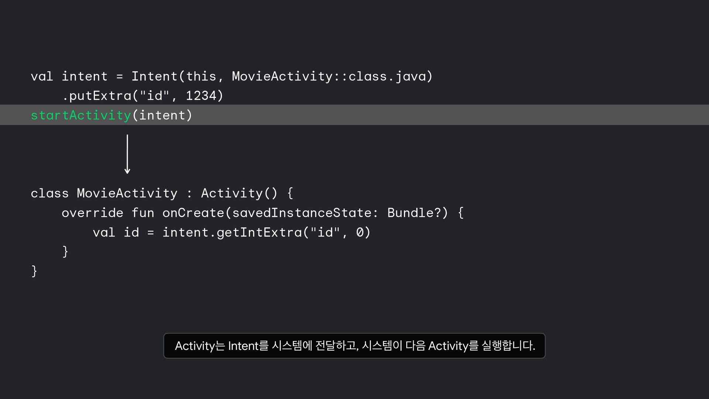Click savedInstanceState parameter name
Viewport: 709px width, 399px height.
click(302, 213)
